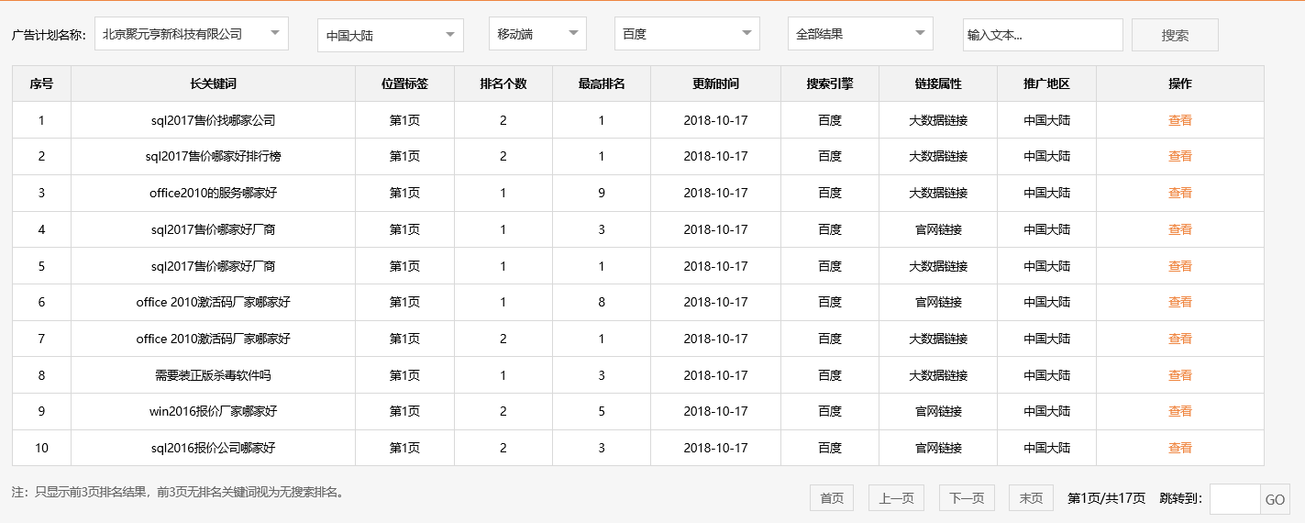Click the 搜索引擎 column header

830,83
